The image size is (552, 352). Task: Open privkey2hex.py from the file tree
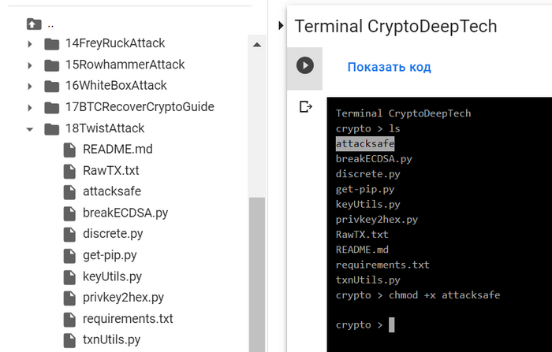[x=123, y=298]
